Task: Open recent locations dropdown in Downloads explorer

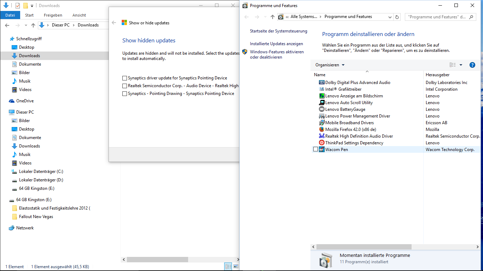Action: [x=26, y=25]
